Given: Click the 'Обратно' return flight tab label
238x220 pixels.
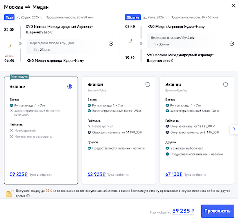Looking at the screenshot, I should coord(132,17).
